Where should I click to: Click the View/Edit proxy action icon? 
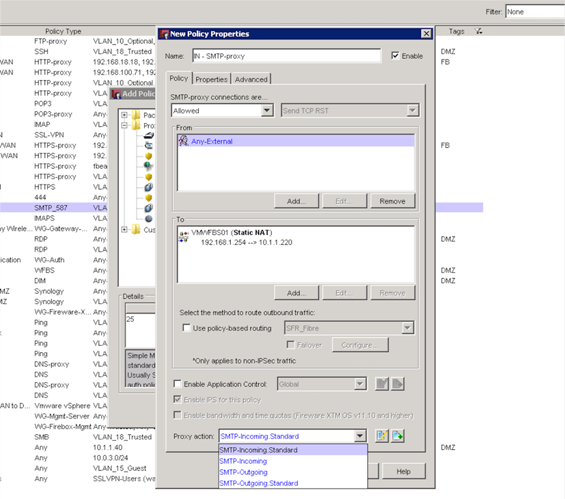[382, 435]
